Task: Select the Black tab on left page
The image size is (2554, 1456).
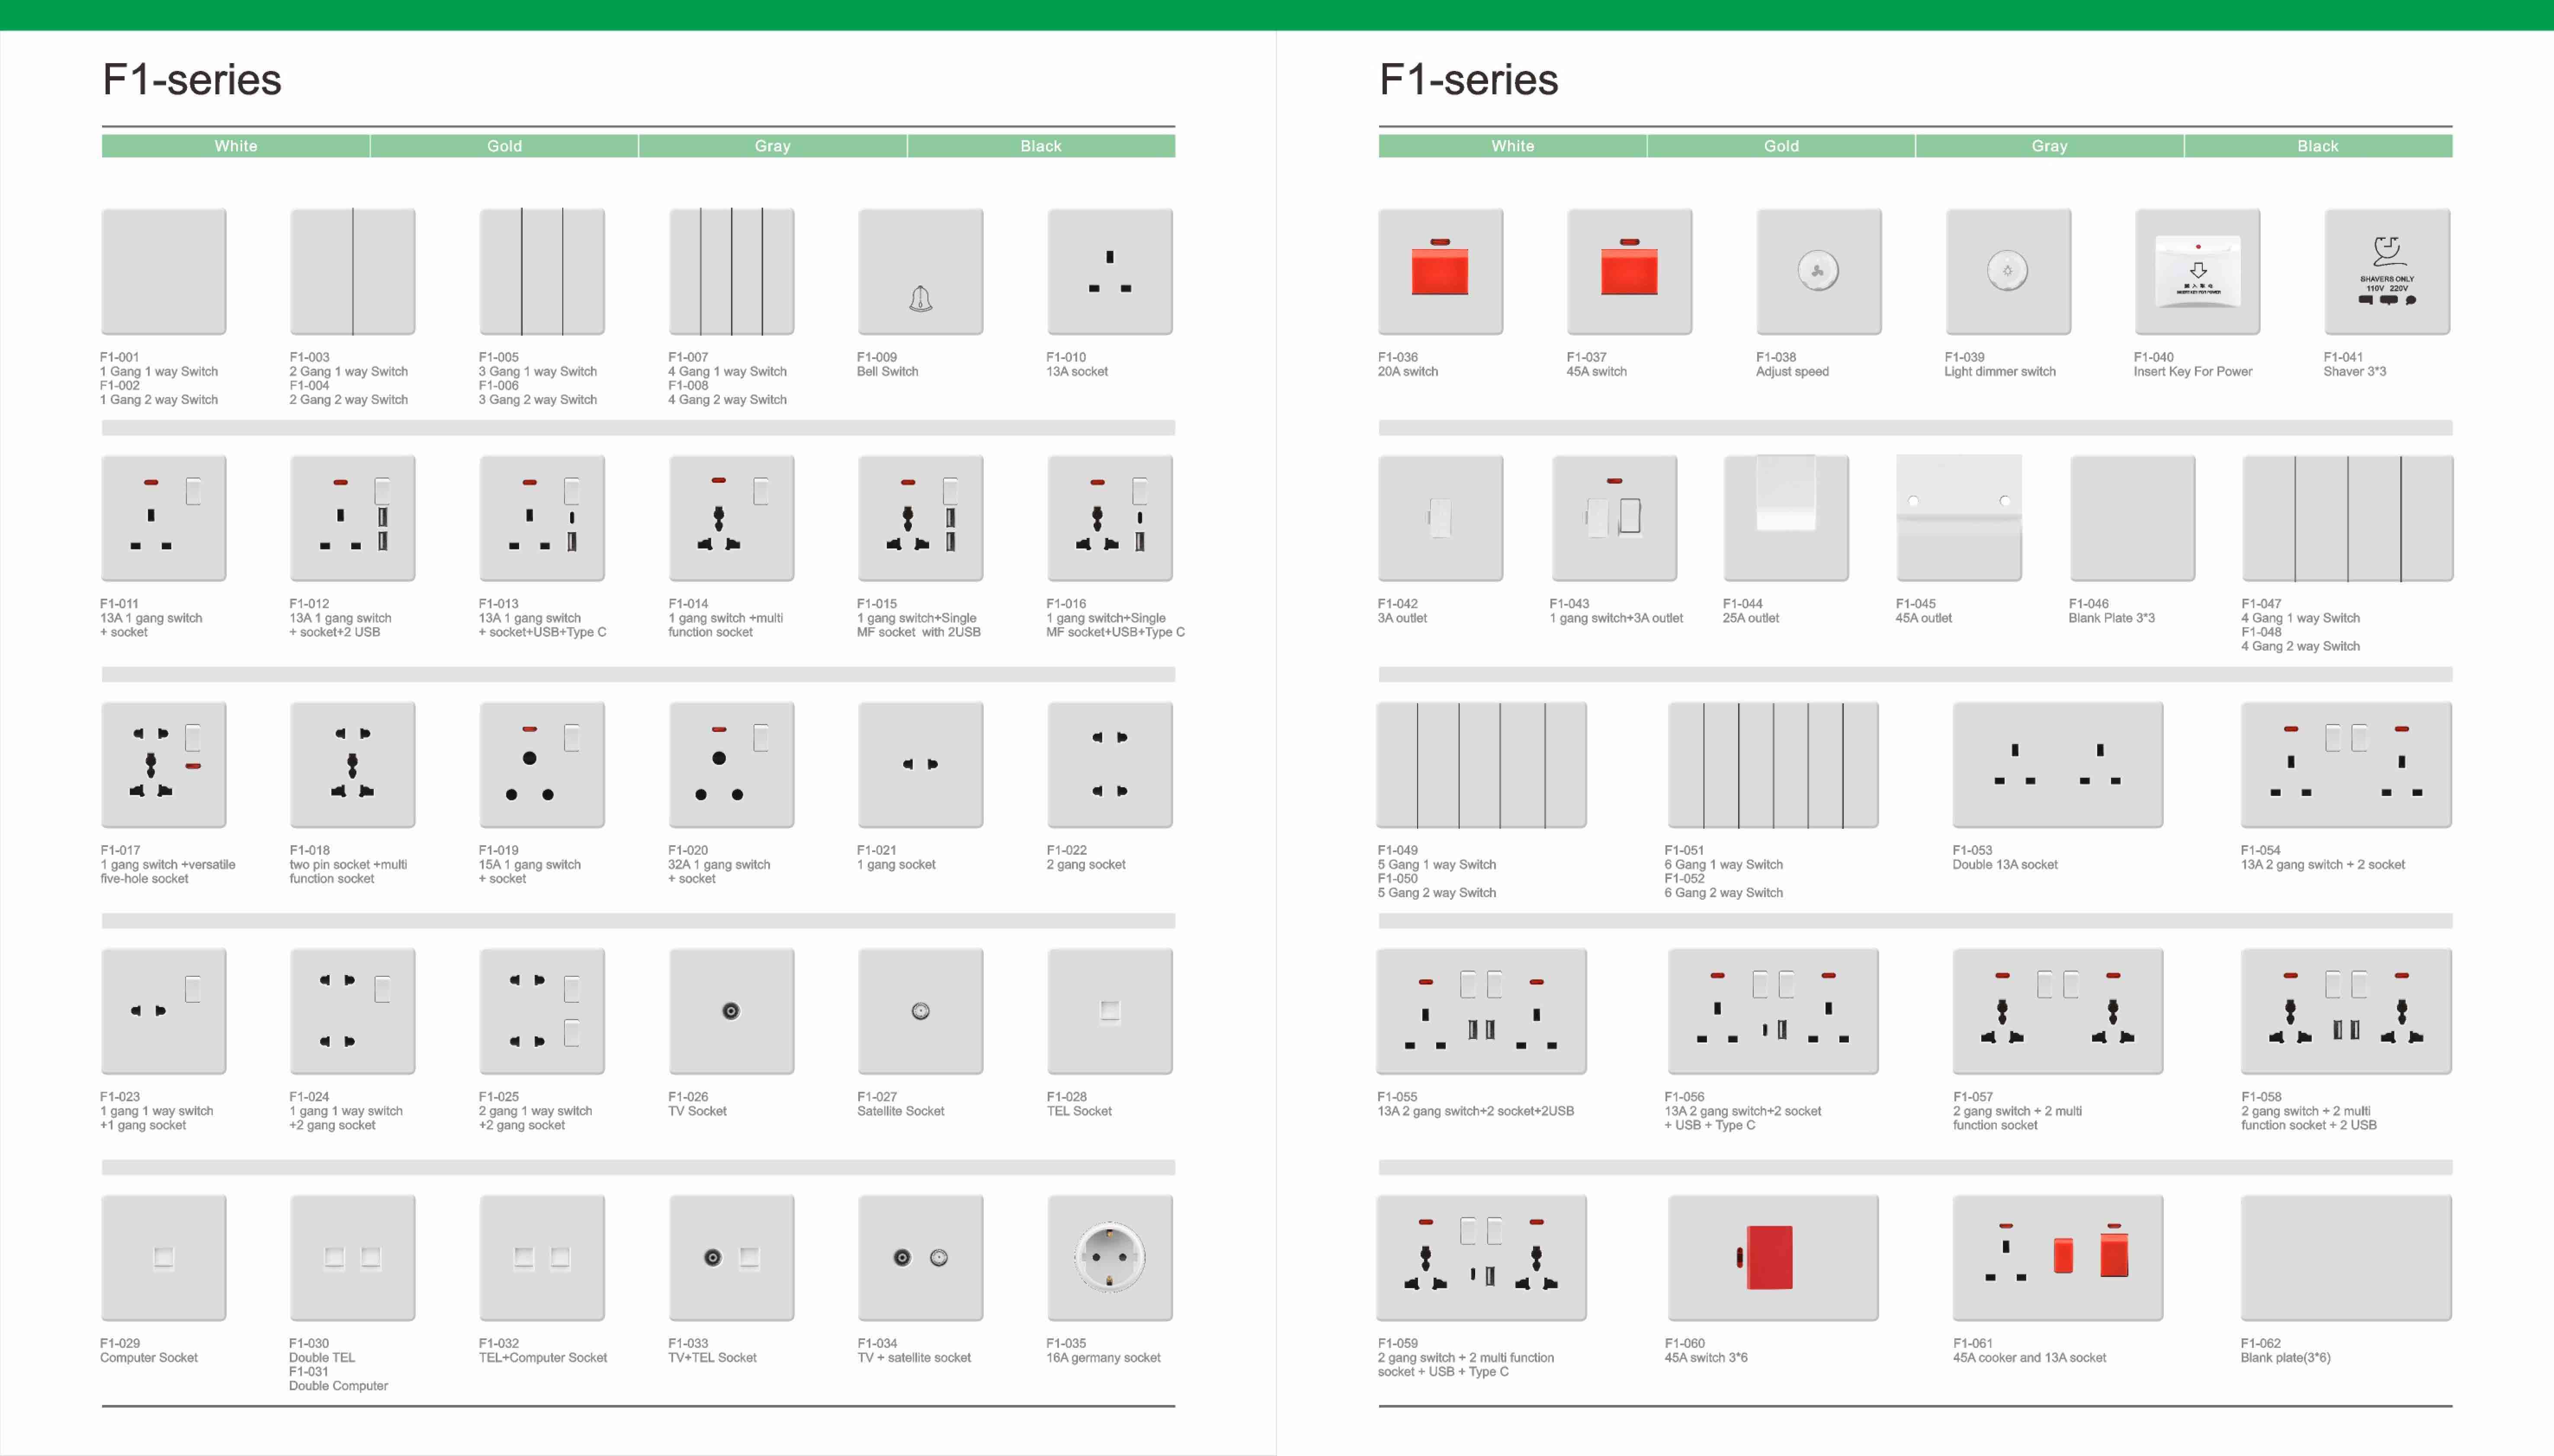Action: (1041, 146)
